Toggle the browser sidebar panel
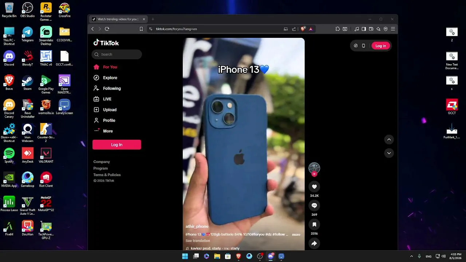This screenshot has width=466, height=262. tap(364, 29)
